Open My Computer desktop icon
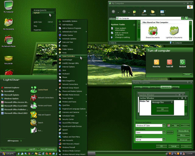The height and width of the screenshot is (156, 195). (x=8, y=7)
